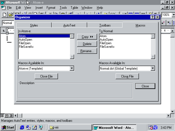Select AutoOpen in the In Atom-e list

coord(44,40)
